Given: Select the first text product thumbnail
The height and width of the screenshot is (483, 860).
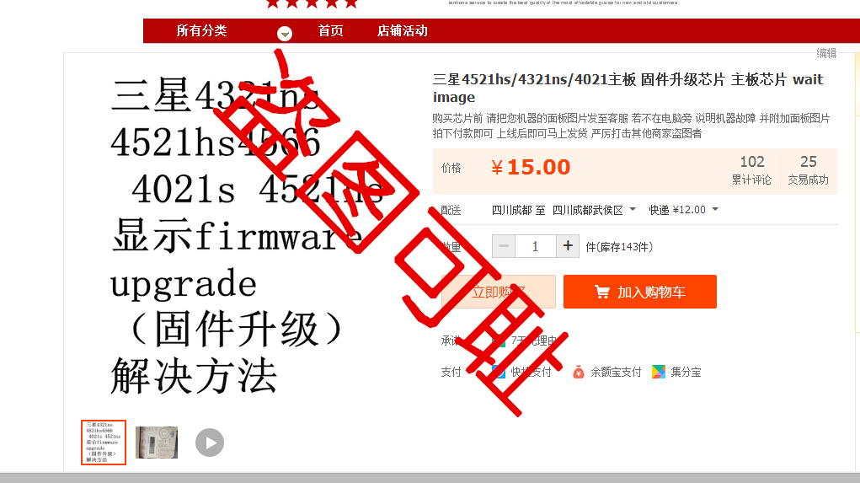Looking at the screenshot, I should 104,443.
